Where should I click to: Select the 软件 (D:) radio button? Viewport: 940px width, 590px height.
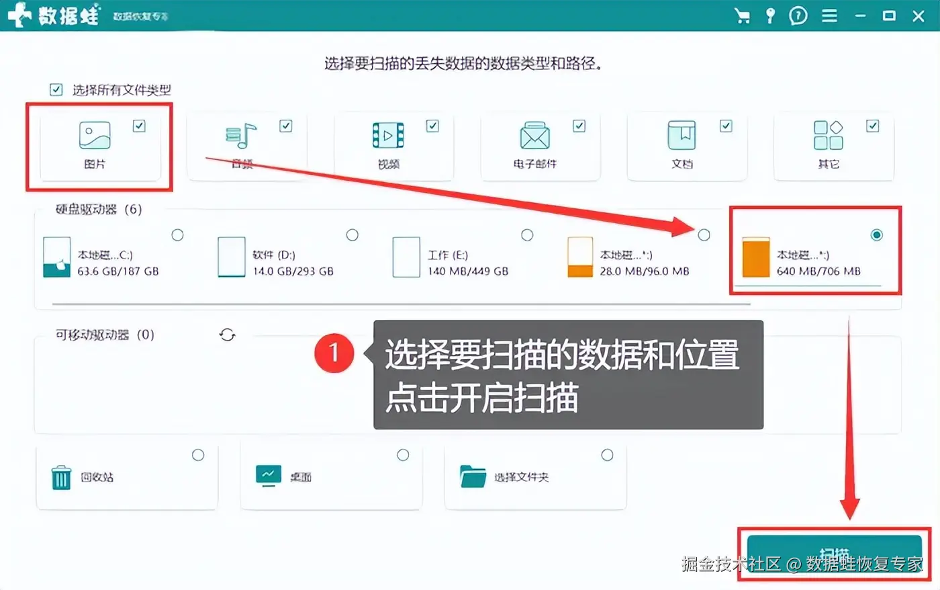352,235
